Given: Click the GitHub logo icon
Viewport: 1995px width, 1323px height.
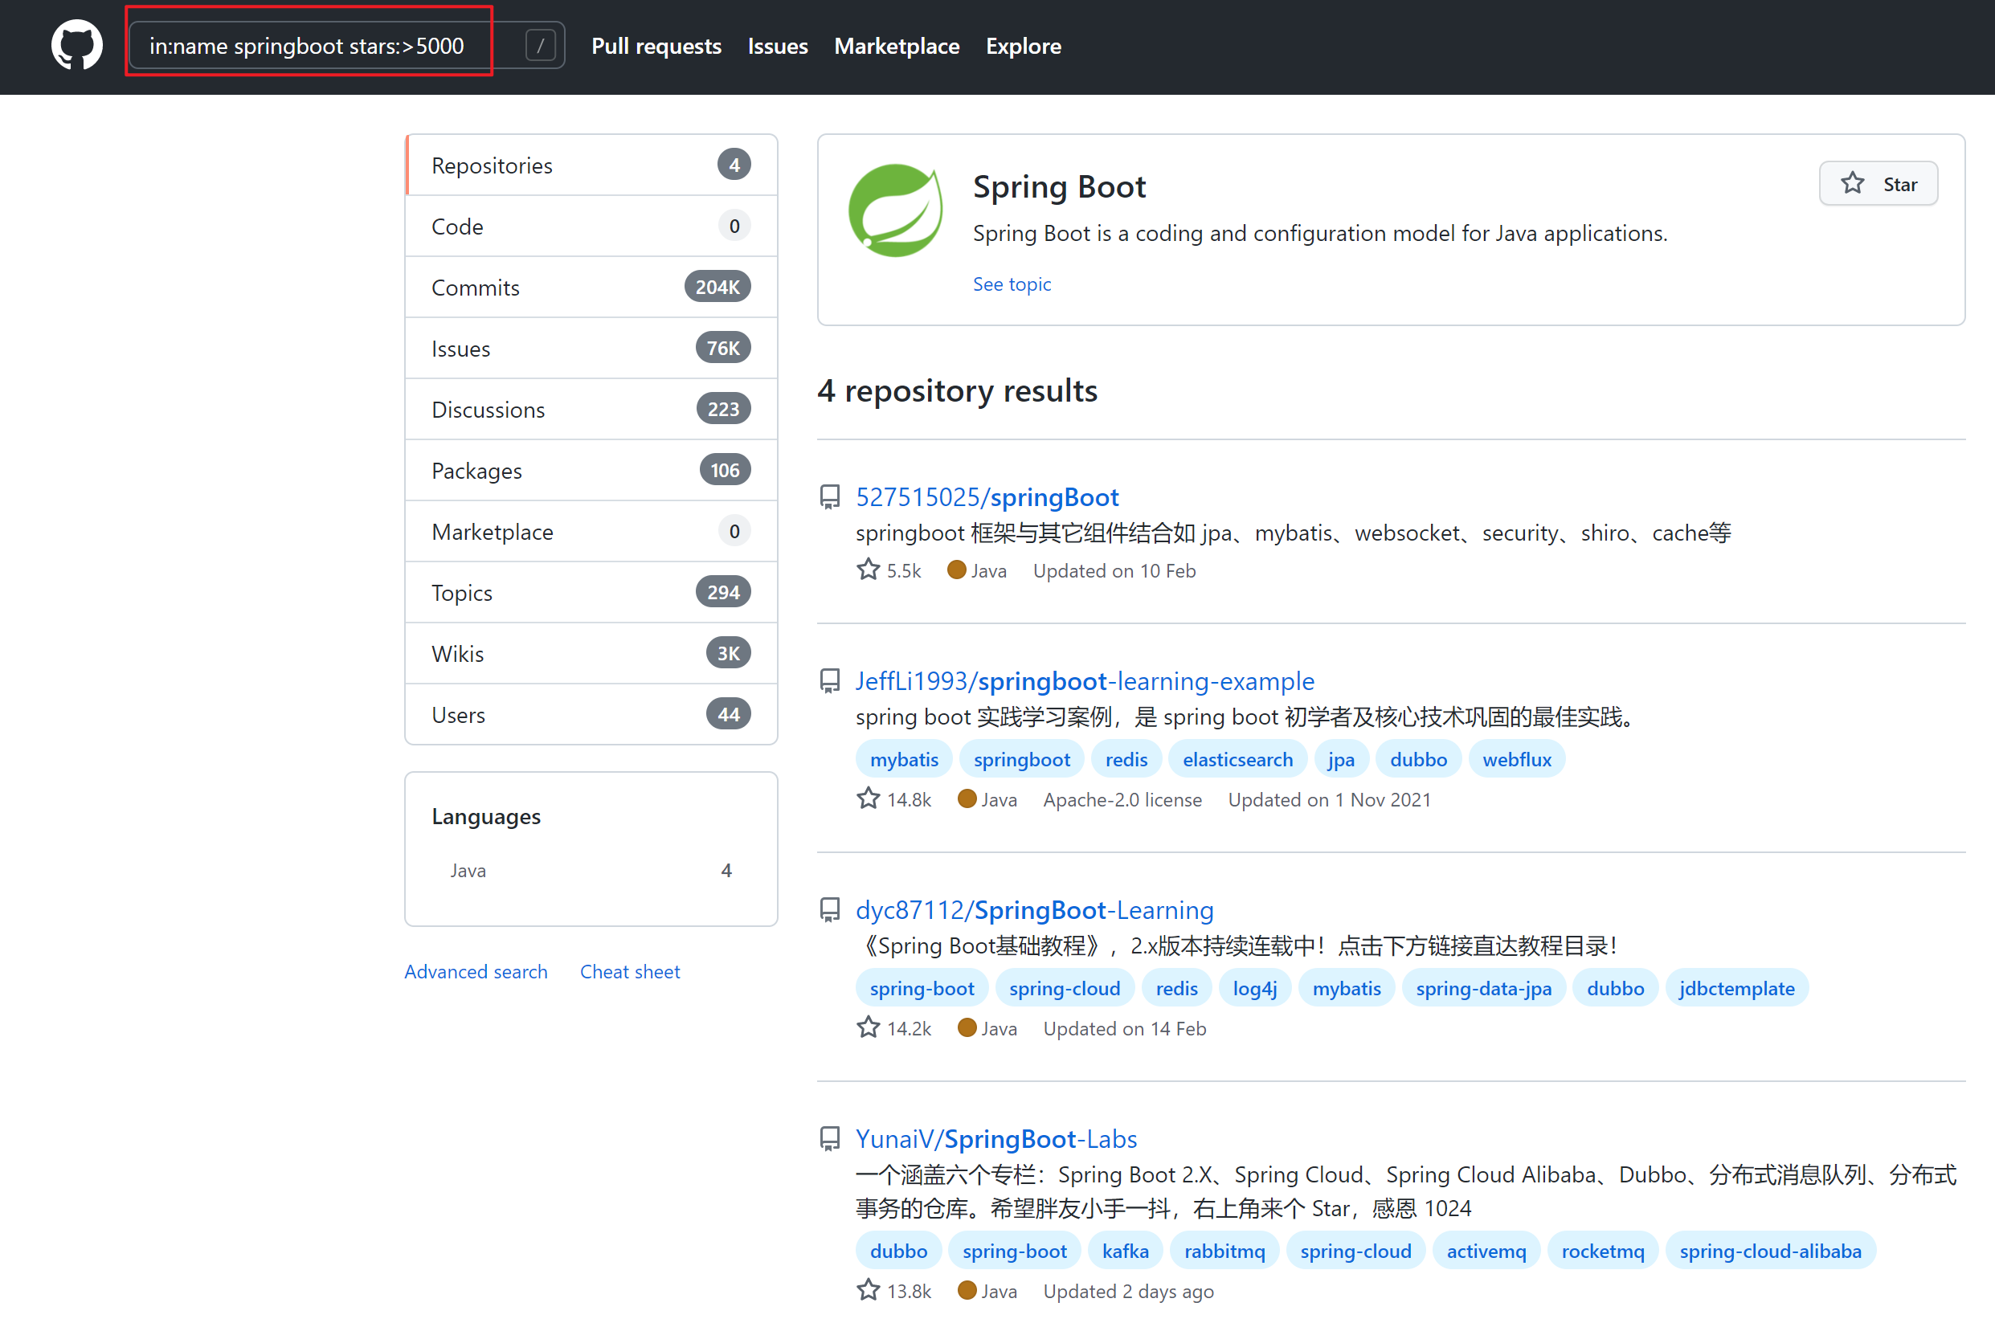Looking at the screenshot, I should pos(77,45).
